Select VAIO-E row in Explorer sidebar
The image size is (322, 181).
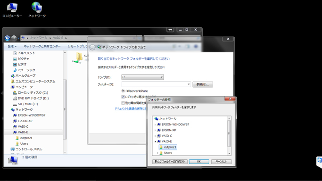pyautogui.click(x=33, y=132)
